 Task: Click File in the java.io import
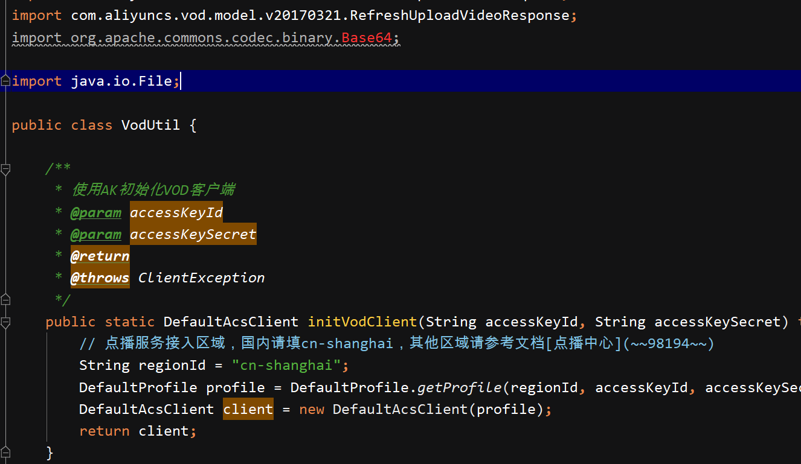[x=155, y=81]
